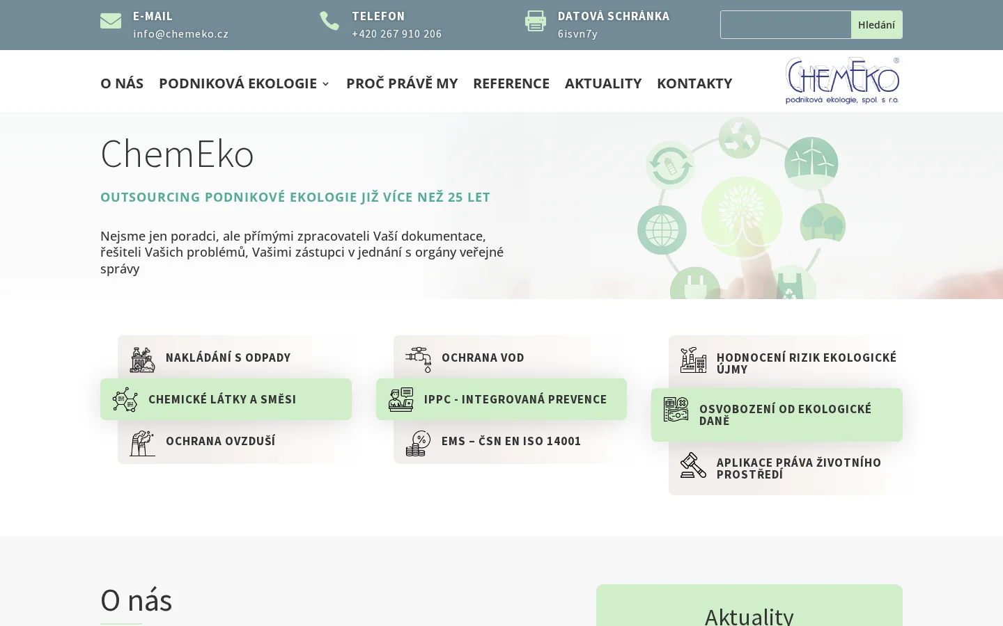1003x626 pixels.
Task: Click the hero eco icons circle image
Action: (x=742, y=209)
